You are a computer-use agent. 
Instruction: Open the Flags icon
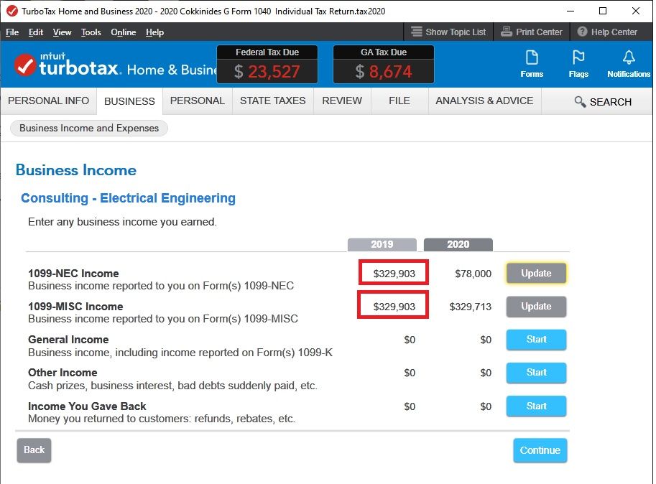(x=578, y=63)
